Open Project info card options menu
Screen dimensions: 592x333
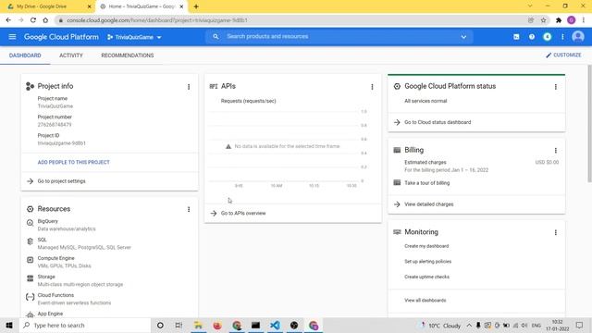(189, 87)
